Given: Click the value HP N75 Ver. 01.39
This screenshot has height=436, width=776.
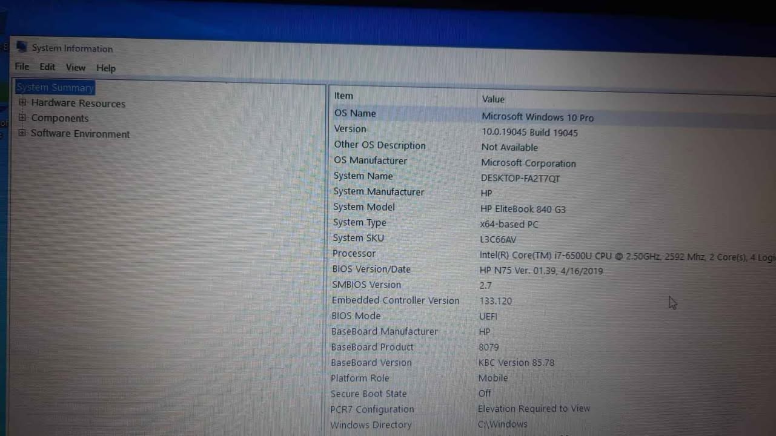Looking at the screenshot, I should click(x=541, y=271).
